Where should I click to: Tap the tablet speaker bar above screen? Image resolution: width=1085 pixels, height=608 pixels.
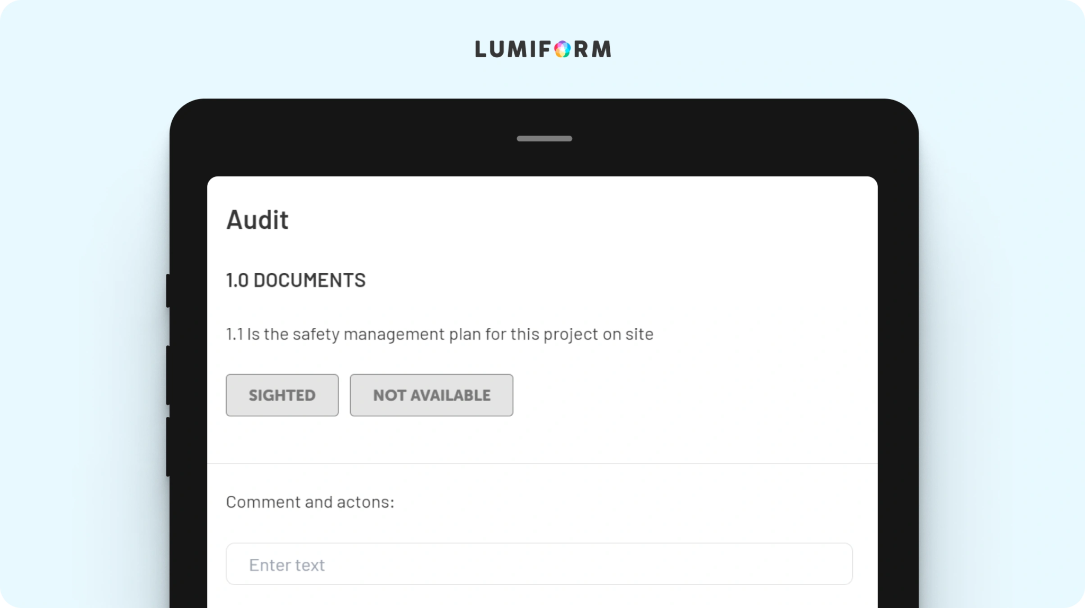(x=544, y=139)
